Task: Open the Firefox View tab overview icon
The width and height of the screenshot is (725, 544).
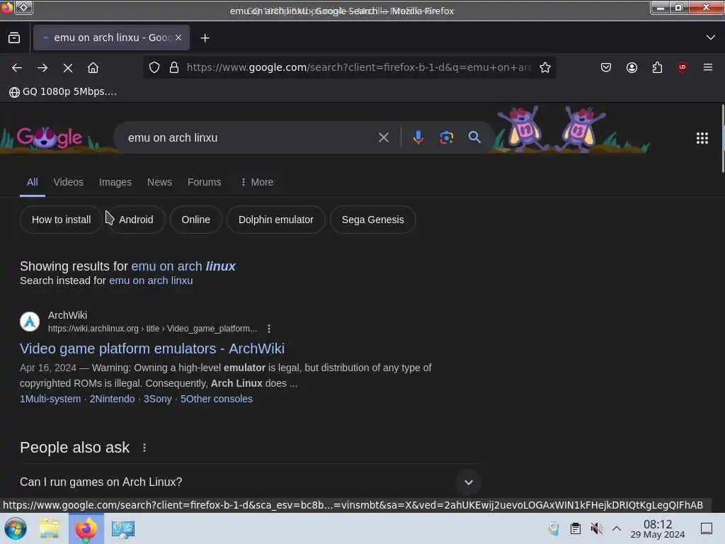Action: click(14, 38)
